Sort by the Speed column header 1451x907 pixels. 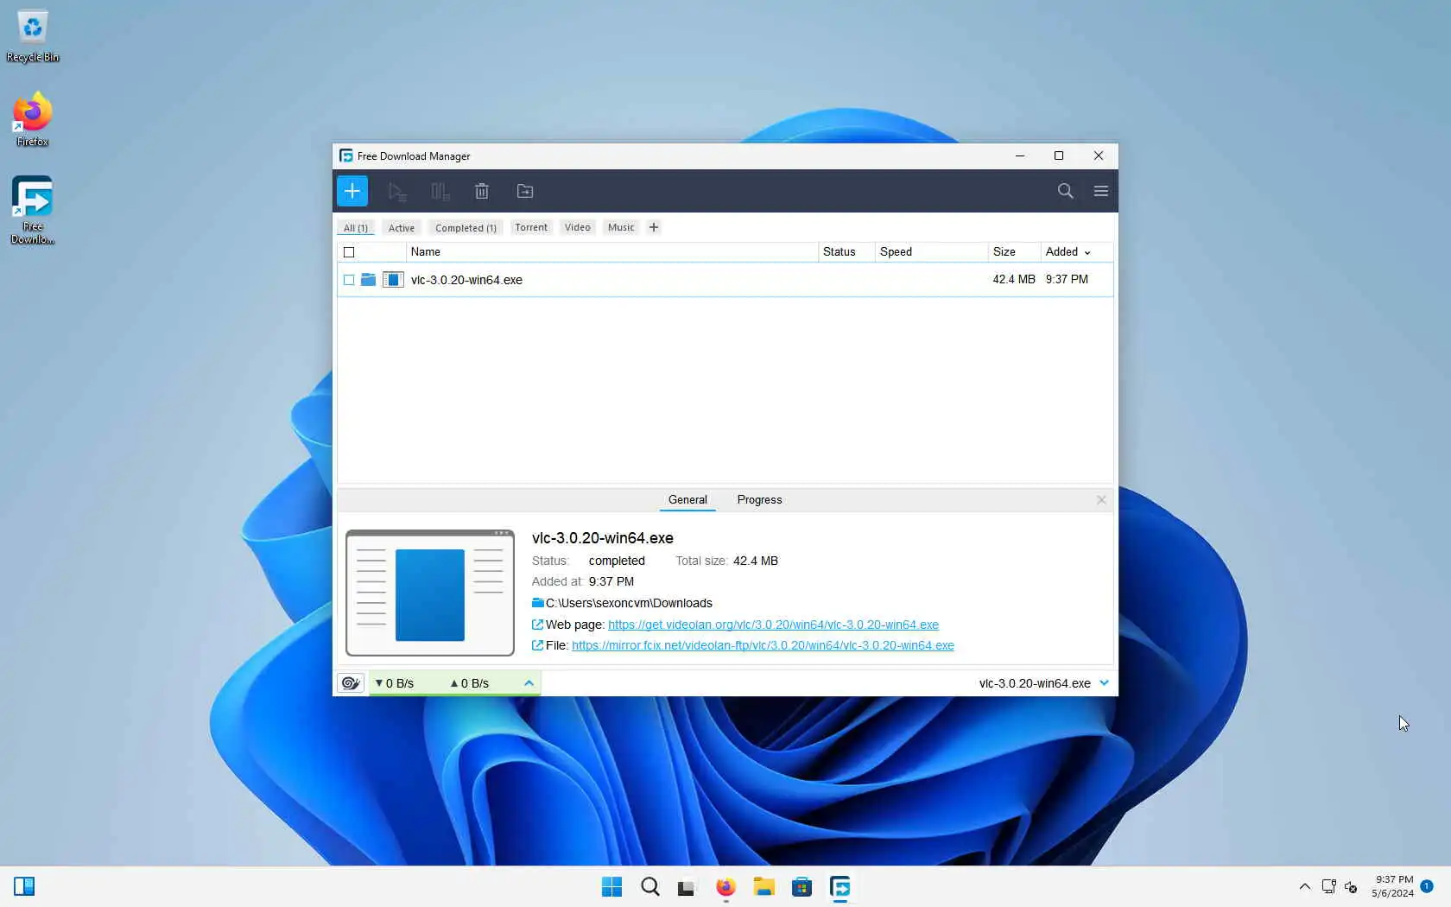(931, 252)
